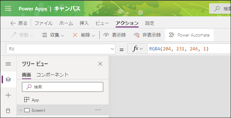This screenshot has height=118, width=231.
Task: Click the plus insert icon
Action: [8, 95]
